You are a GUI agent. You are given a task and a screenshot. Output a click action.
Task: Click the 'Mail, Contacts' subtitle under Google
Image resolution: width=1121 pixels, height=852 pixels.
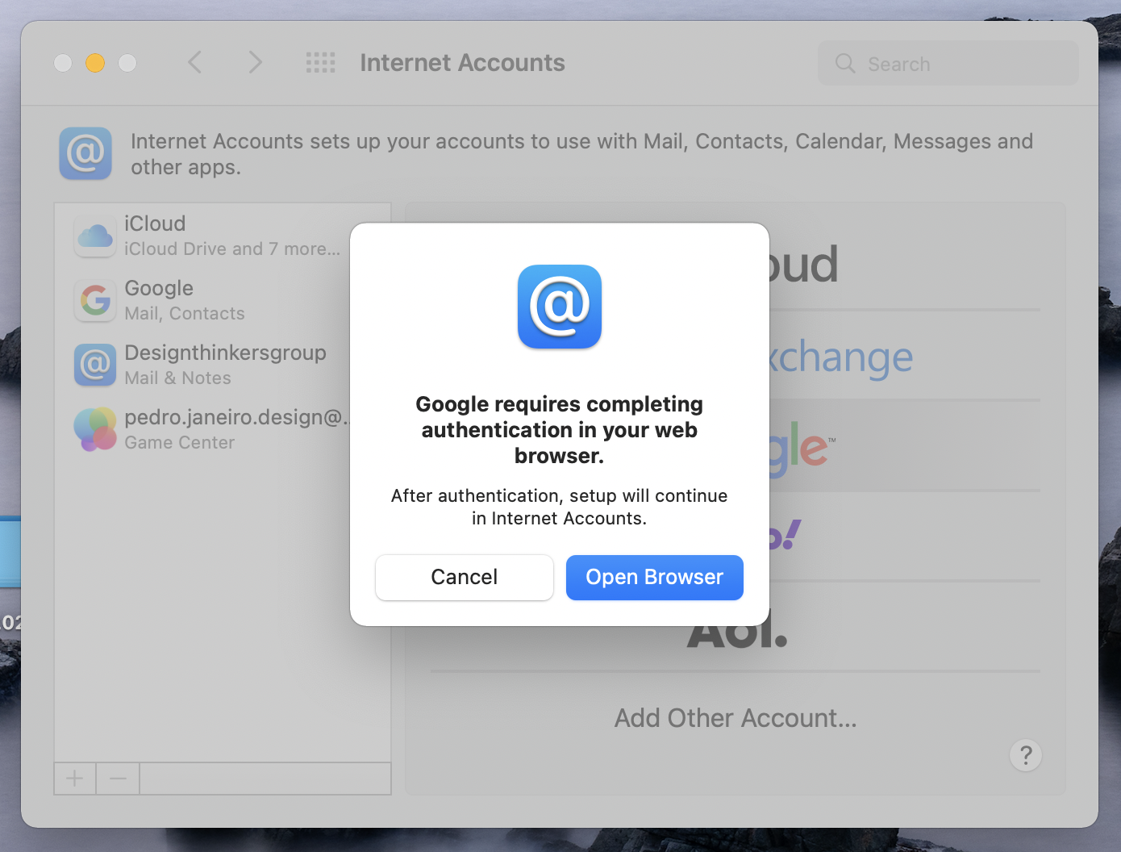[185, 314]
